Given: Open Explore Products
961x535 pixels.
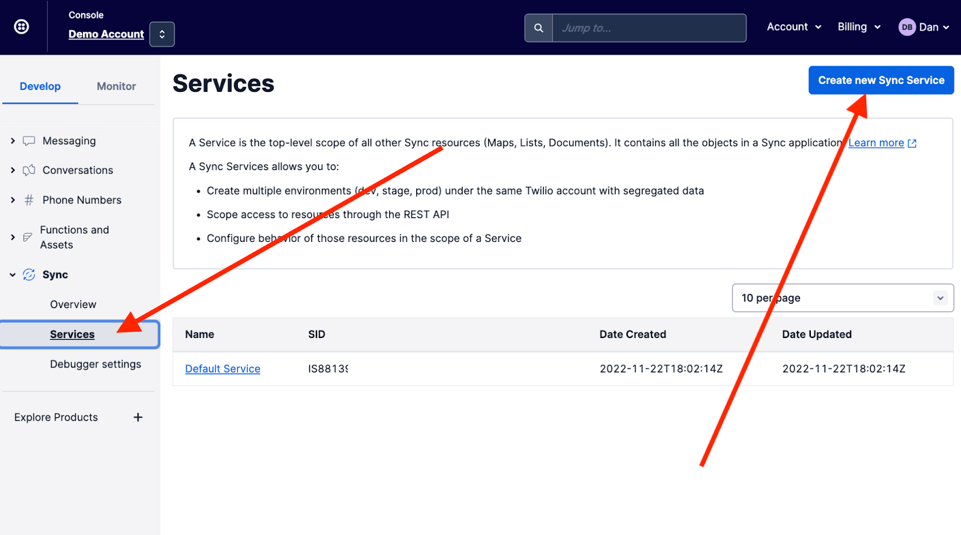Looking at the screenshot, I should coord(56,417).
